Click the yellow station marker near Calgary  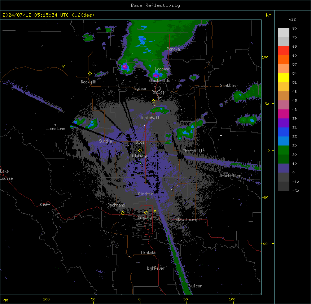click(x=146, y=213)
